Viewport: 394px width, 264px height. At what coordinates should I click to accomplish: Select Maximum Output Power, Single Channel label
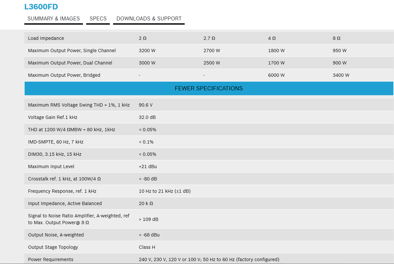[72, 51]
